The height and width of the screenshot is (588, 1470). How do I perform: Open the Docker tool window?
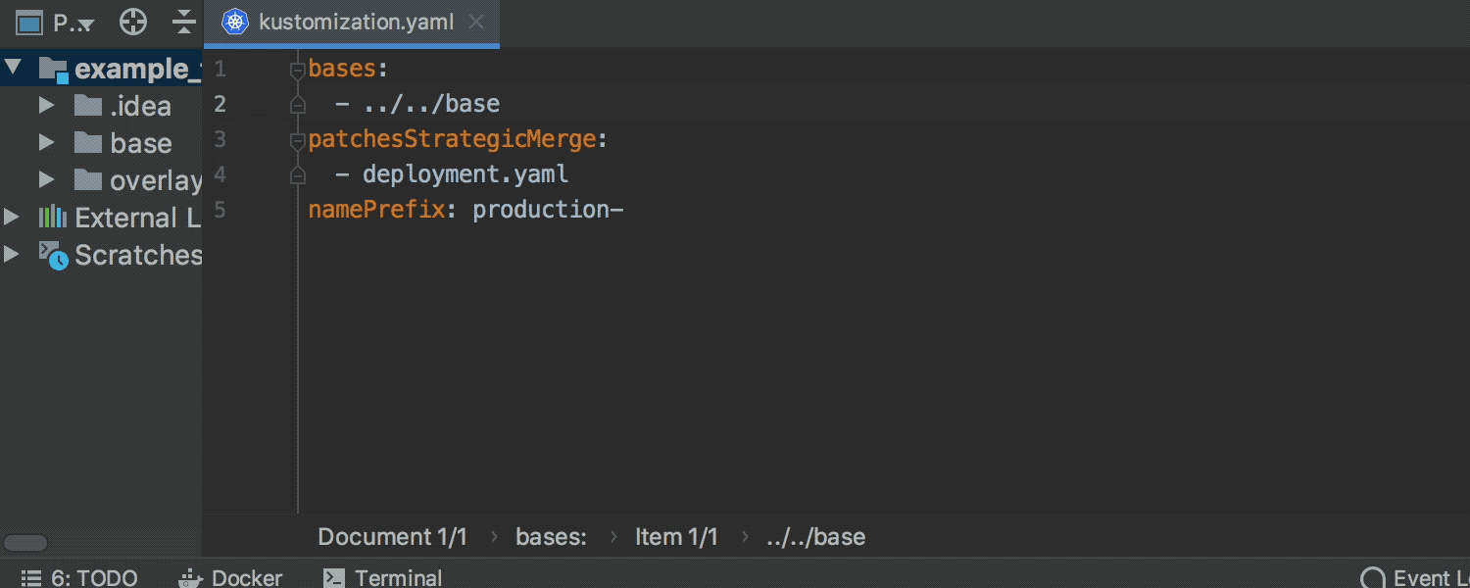click(229, 577)
